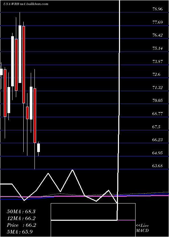The width and height of the screenshot is (169, 237).
Task: Click the 12MA : 66.2 readout
Action: (x=21, y=218)
